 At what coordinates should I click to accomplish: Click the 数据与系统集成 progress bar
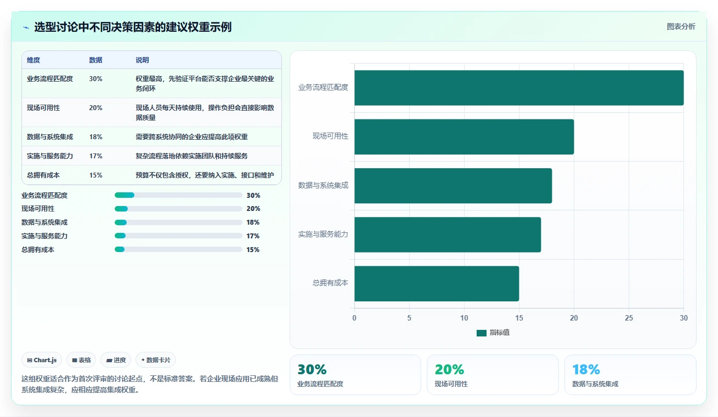tap(178, 222)
